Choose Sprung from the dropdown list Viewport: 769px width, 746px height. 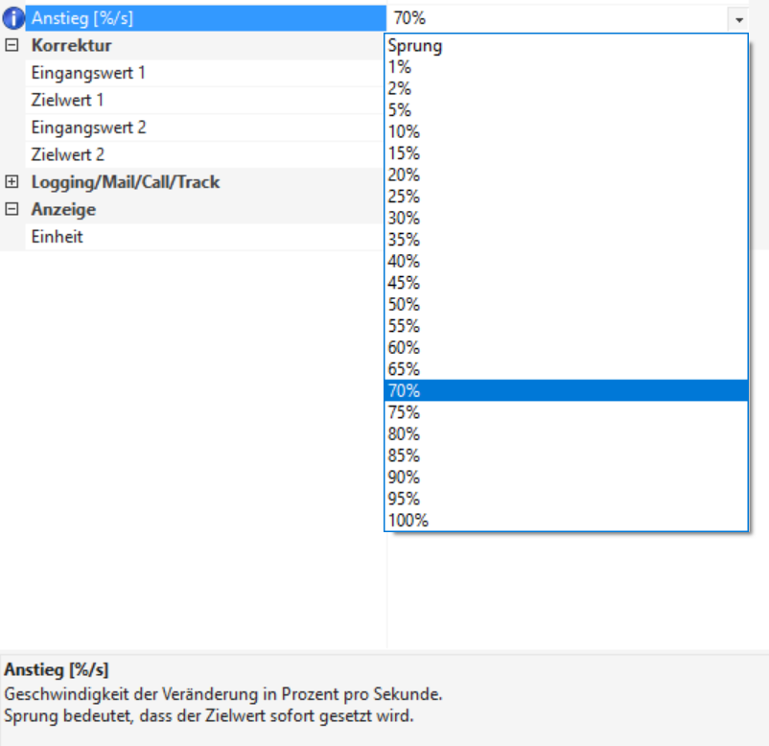[415, 46]
